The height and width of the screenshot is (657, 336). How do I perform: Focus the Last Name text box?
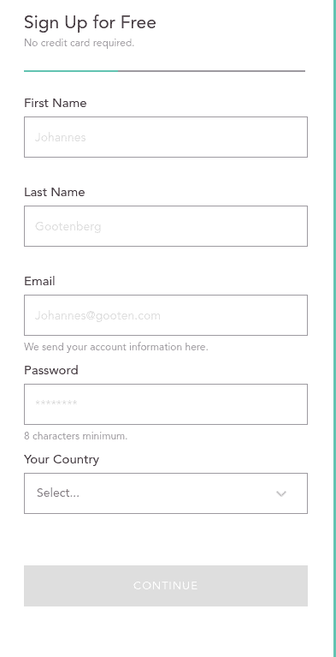point(166,226)
